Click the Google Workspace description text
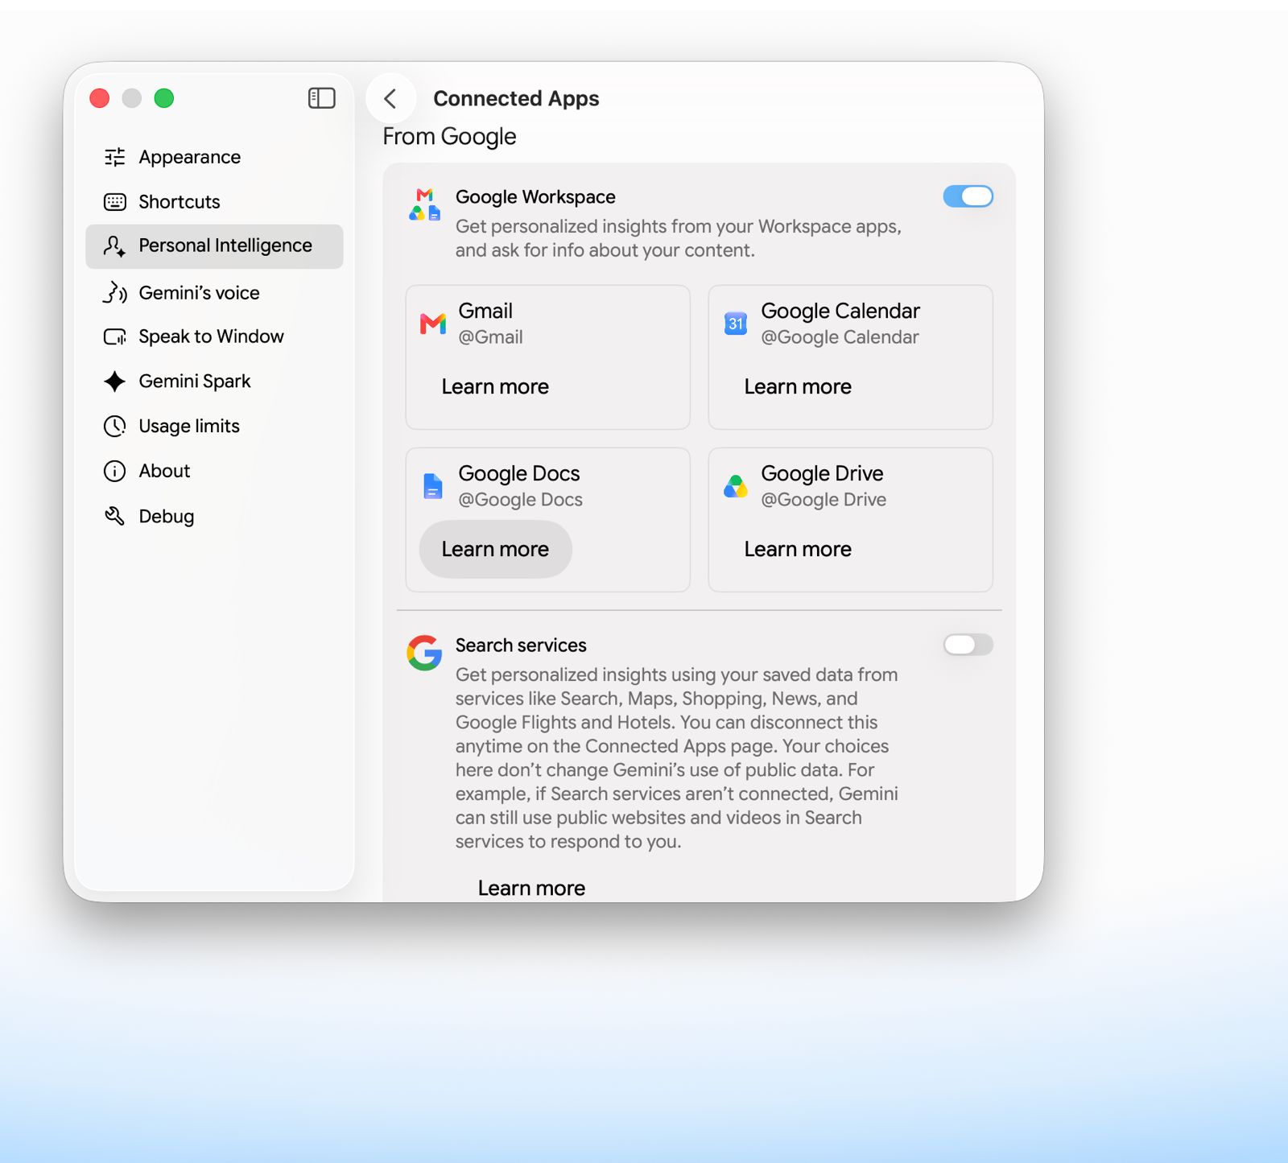This screenshot has width=1288, height=1163. (679, 238)
